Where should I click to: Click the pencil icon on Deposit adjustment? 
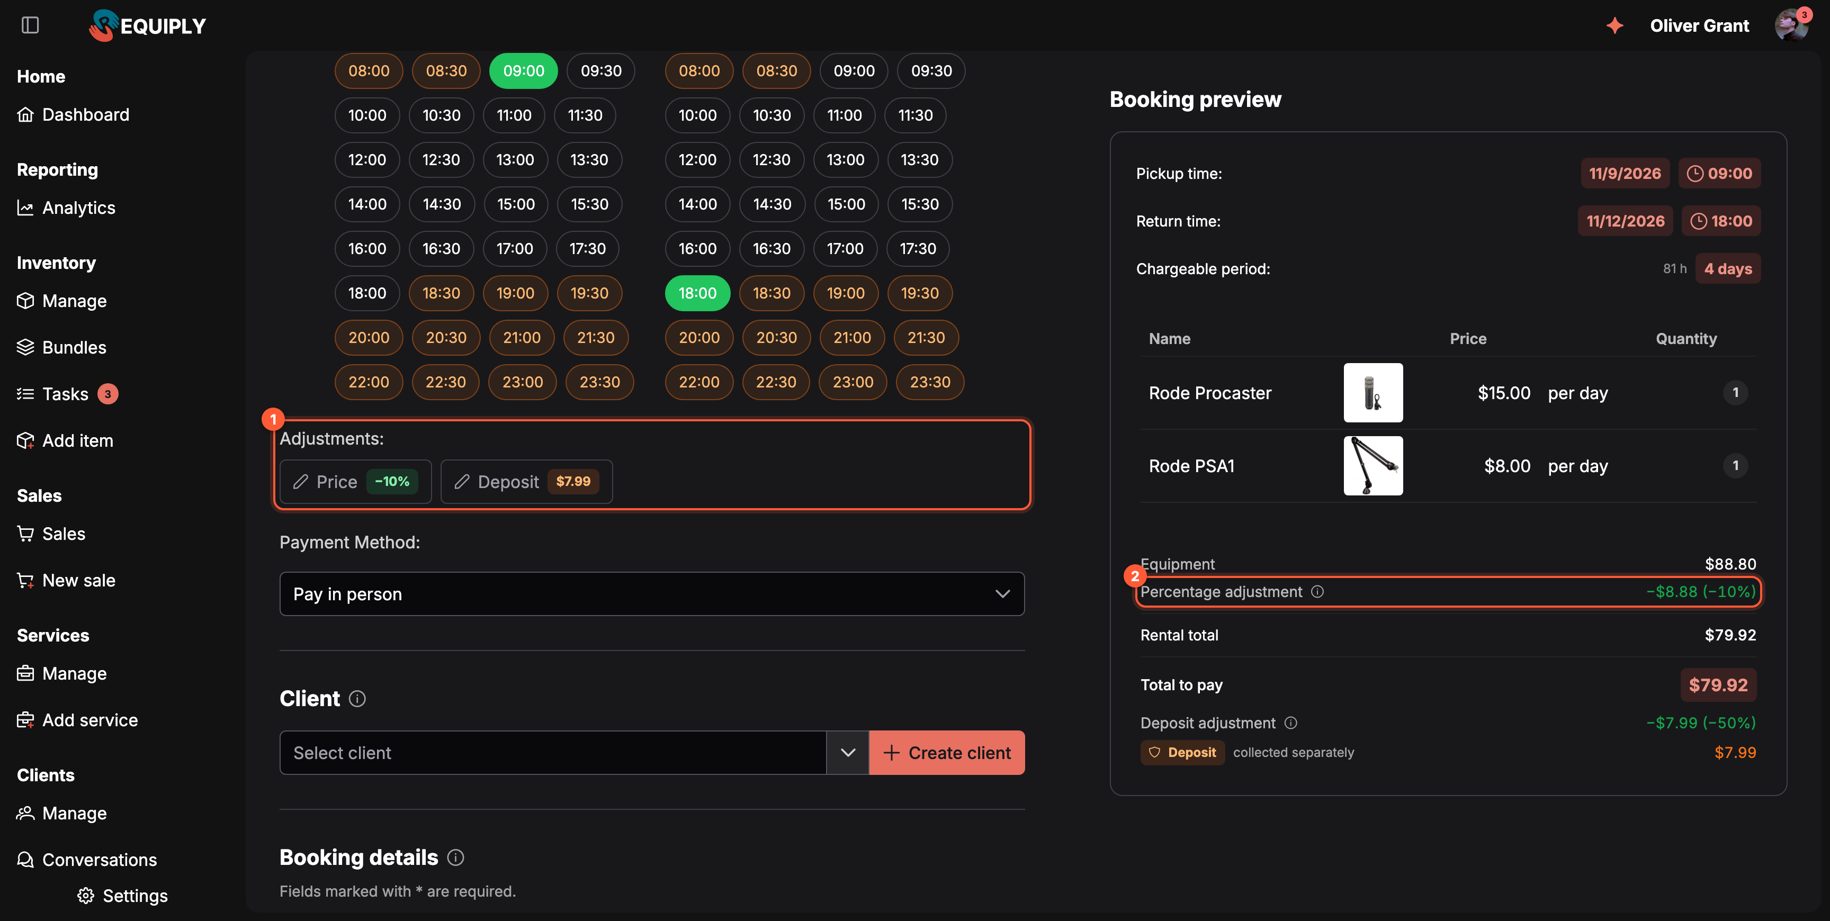(462, 482)
